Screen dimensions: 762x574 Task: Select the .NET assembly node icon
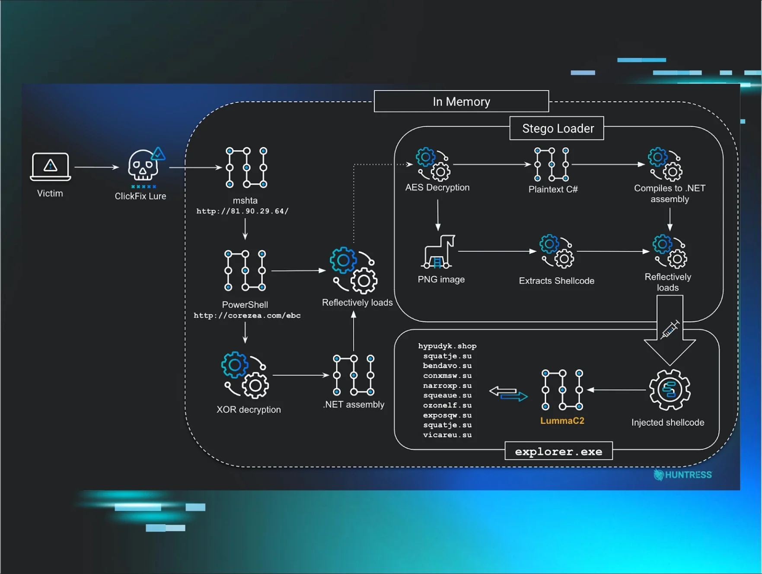coord(353,375)
